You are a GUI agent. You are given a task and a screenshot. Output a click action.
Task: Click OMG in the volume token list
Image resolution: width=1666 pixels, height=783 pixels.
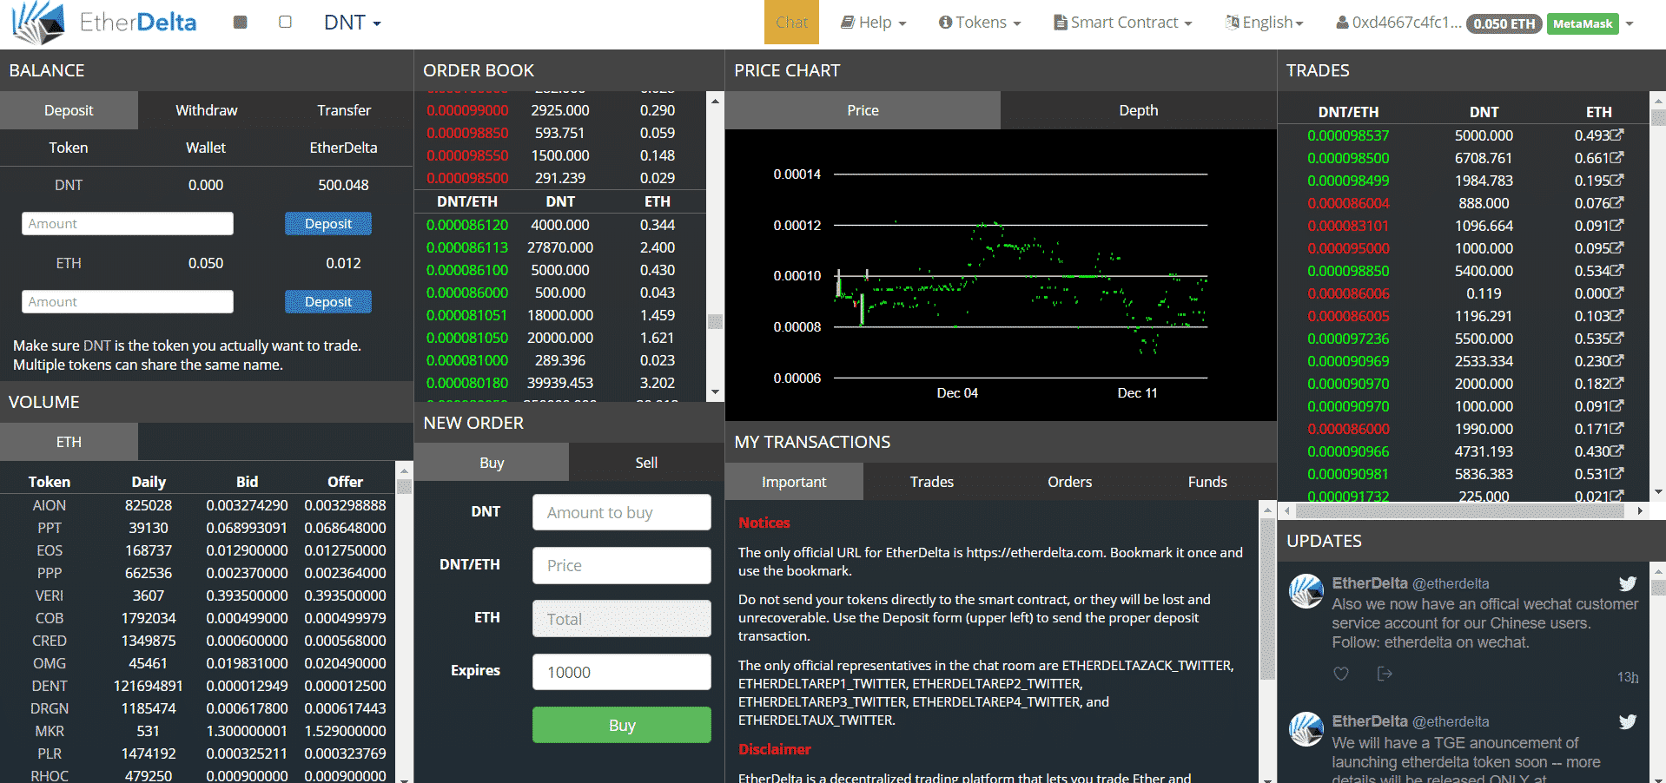pyautogui.click(x=50, y=663)
